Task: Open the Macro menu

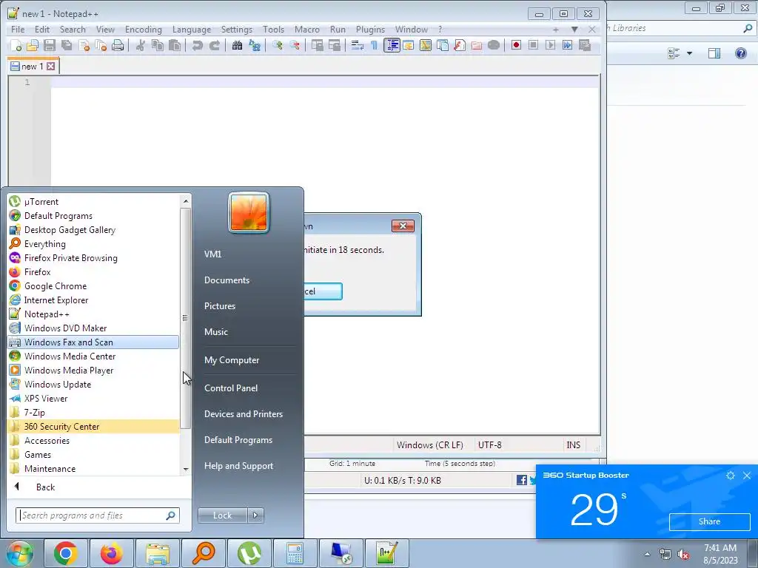Action: pos(307,30)
